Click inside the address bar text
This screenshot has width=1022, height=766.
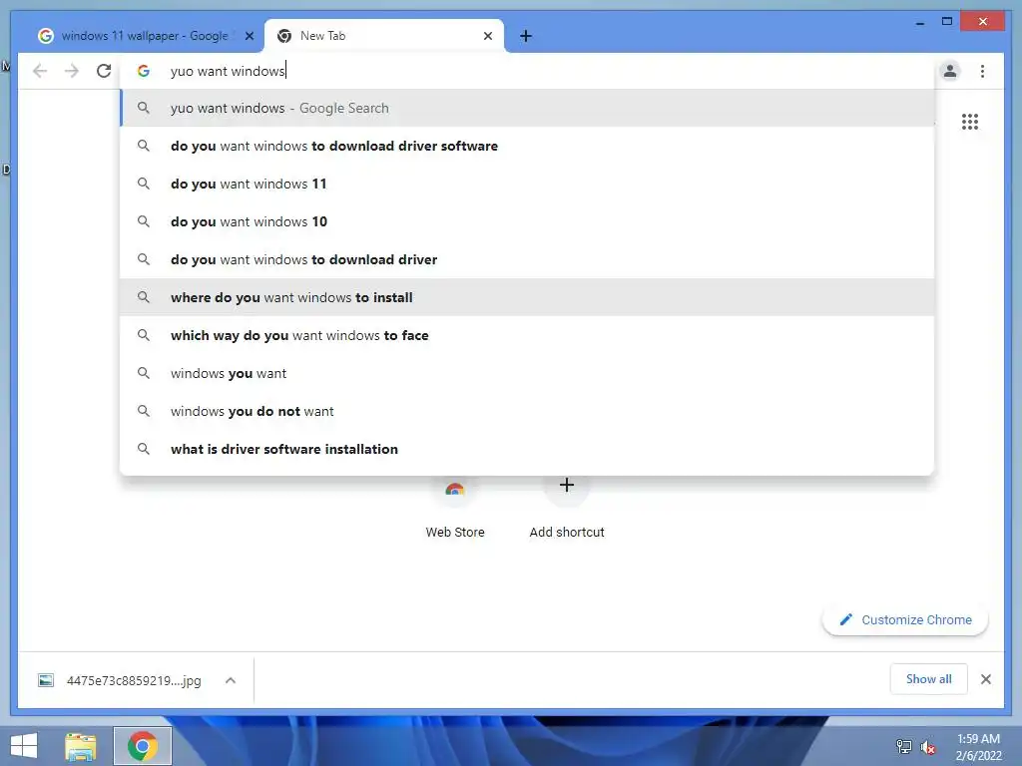(228, 71)
